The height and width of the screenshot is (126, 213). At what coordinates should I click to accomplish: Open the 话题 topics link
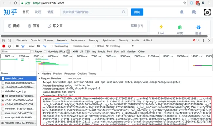pyautogui.click(x=50, y=12)
